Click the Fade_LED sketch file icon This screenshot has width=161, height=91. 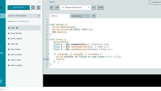(9, 44)
